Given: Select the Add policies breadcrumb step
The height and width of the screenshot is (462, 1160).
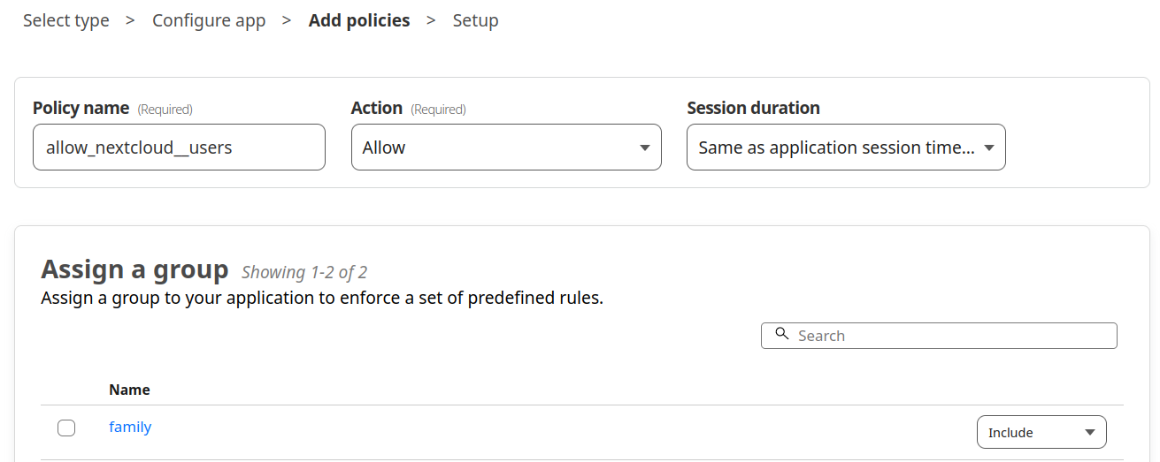Looking at the screenshot, I should (x=359, y=20).
